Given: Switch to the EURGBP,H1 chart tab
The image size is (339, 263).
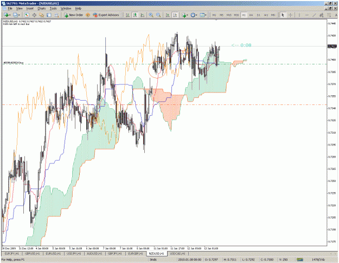Looking at the screenshot, I should click(136, 253).
